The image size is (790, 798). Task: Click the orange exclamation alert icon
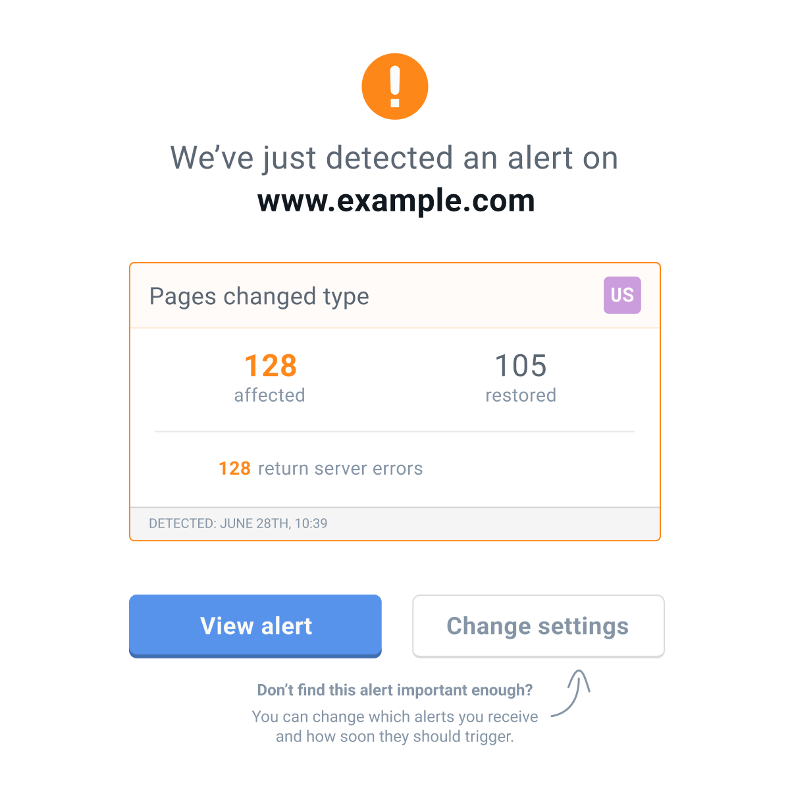click(395, 86)
